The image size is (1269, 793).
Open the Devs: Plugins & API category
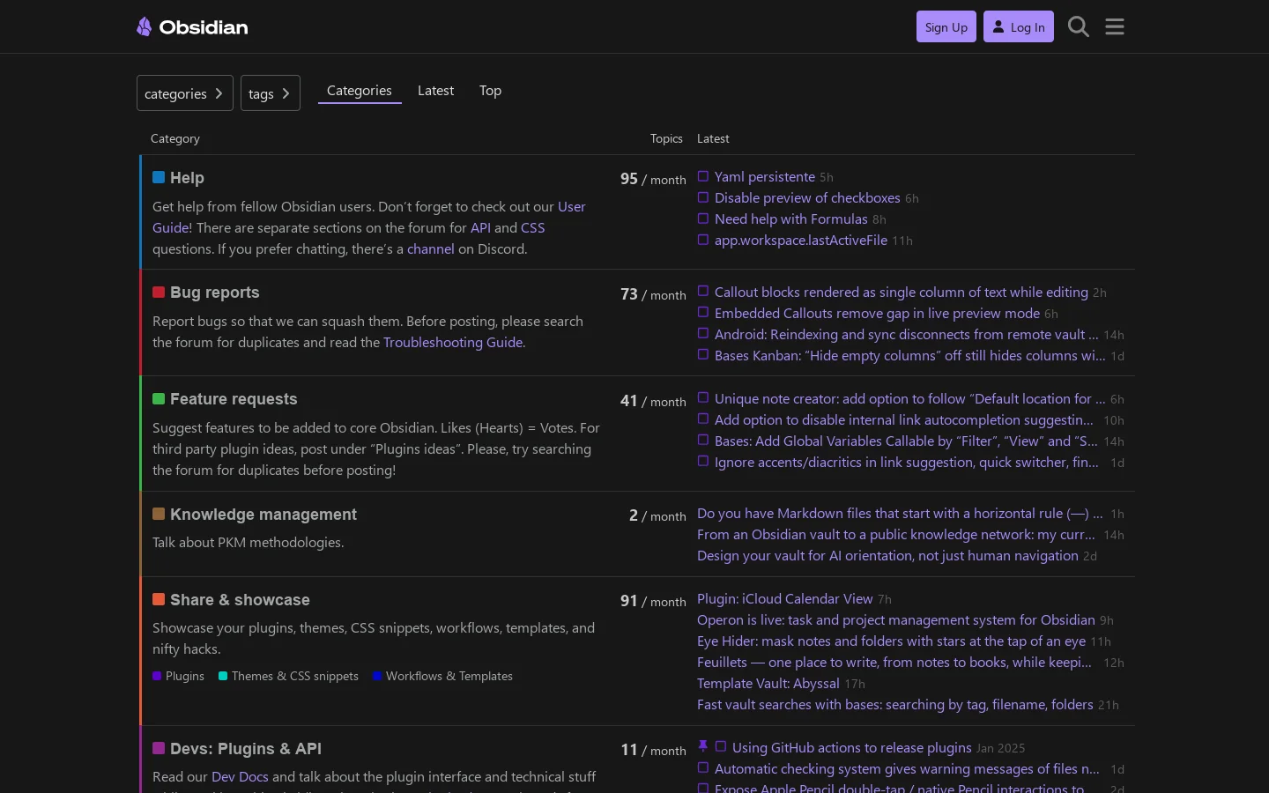[246, 749]
